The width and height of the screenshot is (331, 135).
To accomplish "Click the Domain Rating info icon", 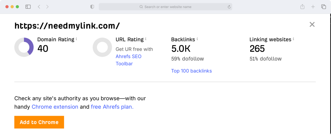I will pyautogui.click(x=76, y=39).
